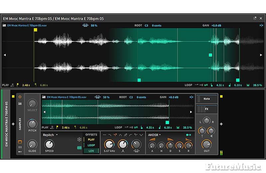
Task: Adjust the GLIDE knob
Action: click(x=32, y=144)
